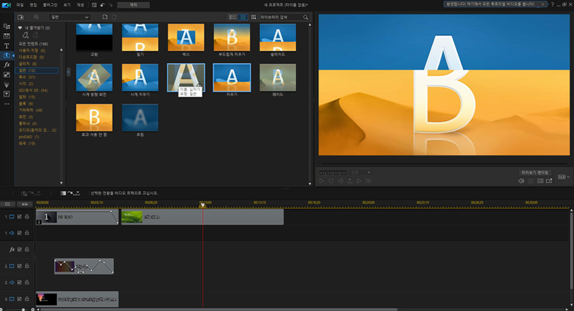This screenshot has width=574, height=311.
Task: Toggle fx track enable checkbox
Action: click(x=19, y=250)
